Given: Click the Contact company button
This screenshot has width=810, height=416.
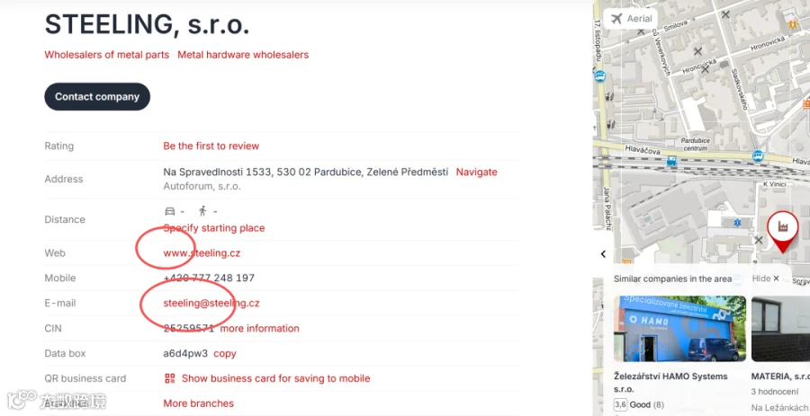Looking at the screenshot, I should 97,96.
